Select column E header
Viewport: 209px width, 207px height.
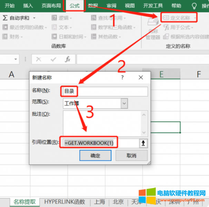point(161,74)
